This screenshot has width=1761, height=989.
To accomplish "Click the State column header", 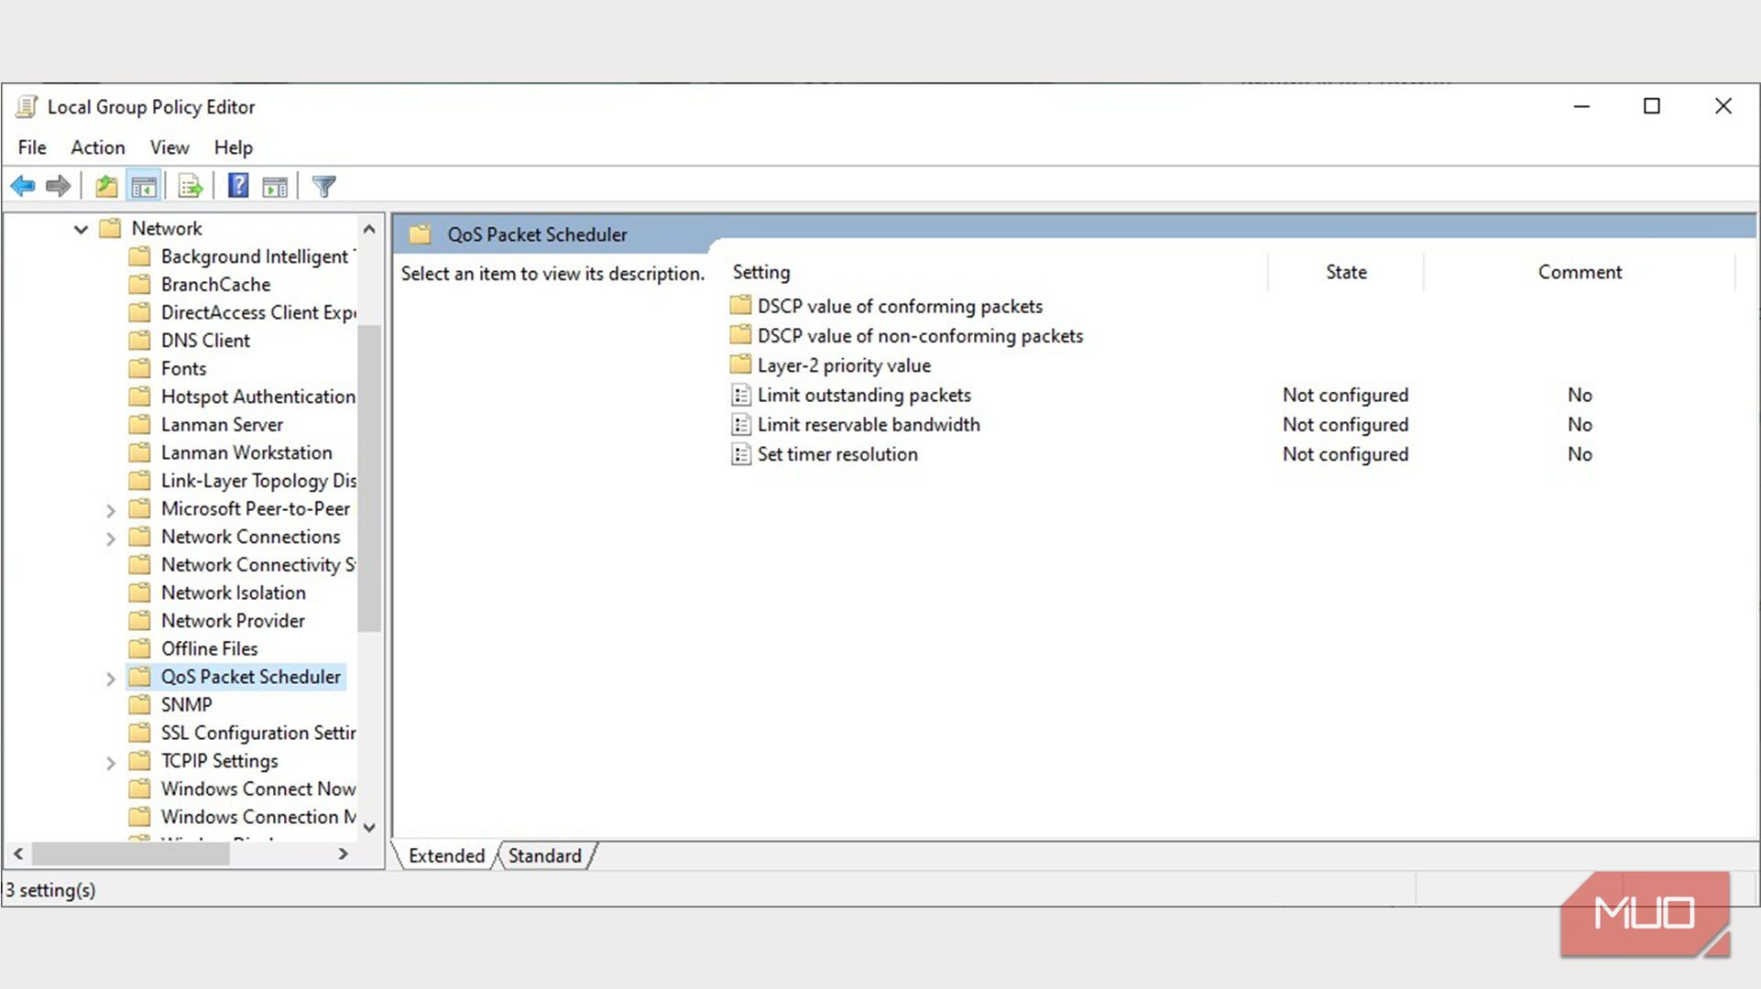I will click(1345, 272).
